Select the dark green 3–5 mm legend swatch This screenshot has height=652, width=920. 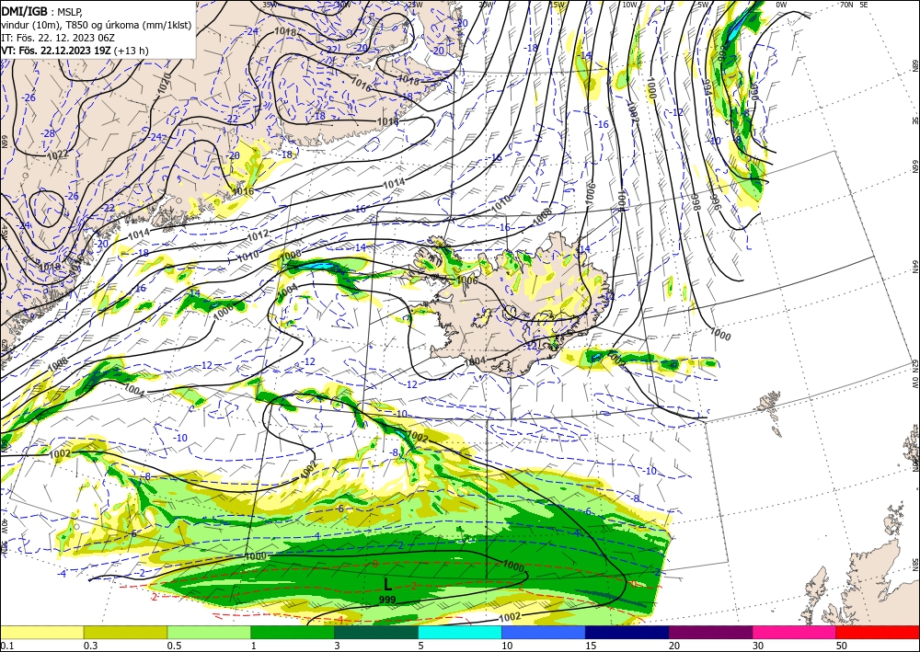coord(376,632)
